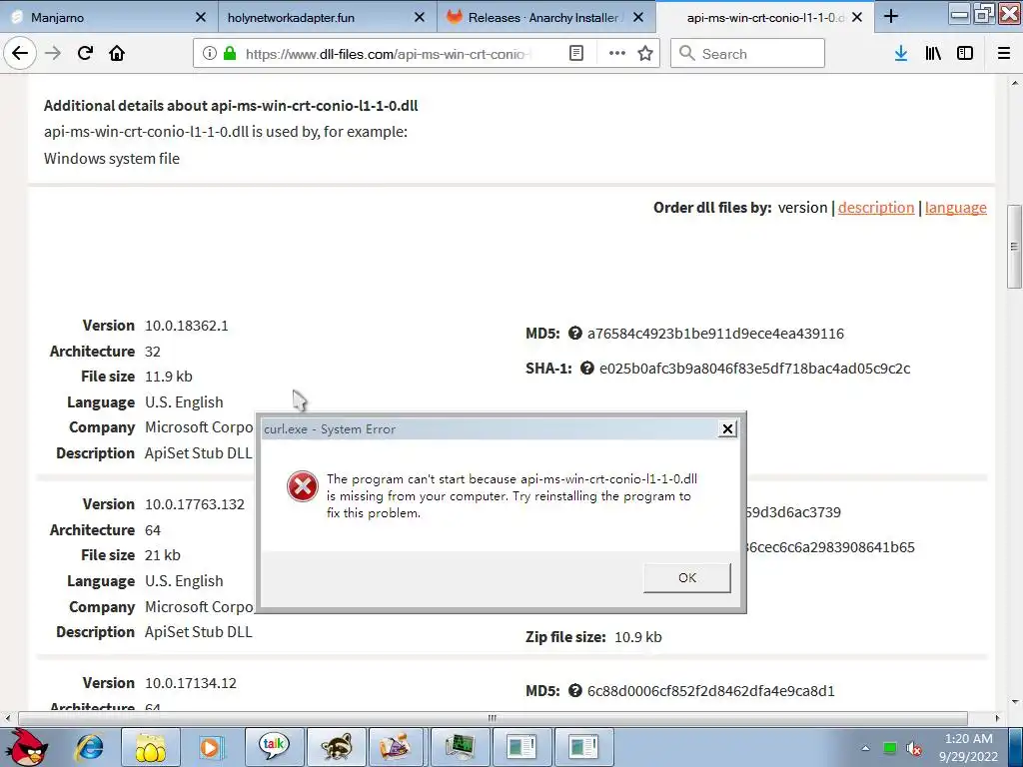The height and width of the screenshot is (767, 1023).
Task: Reload the current page
Action: [x=85, y=54]
